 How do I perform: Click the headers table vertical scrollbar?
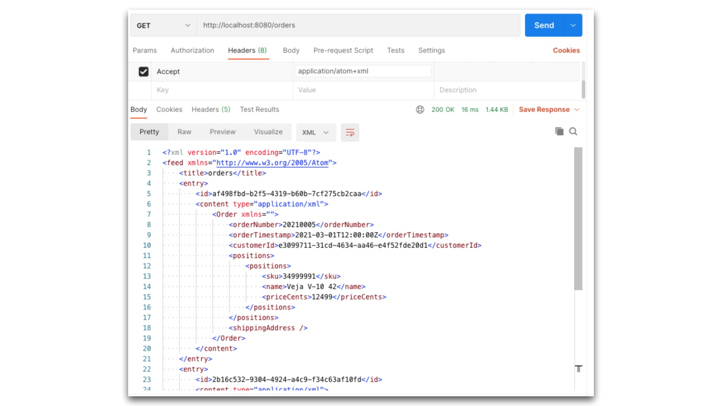(x=583, y=89)
